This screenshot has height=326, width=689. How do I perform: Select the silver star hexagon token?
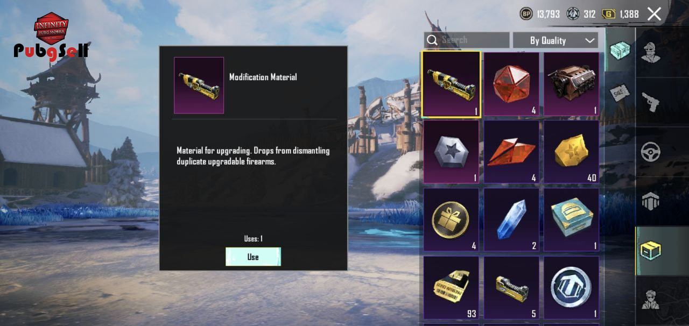[451, 152]
